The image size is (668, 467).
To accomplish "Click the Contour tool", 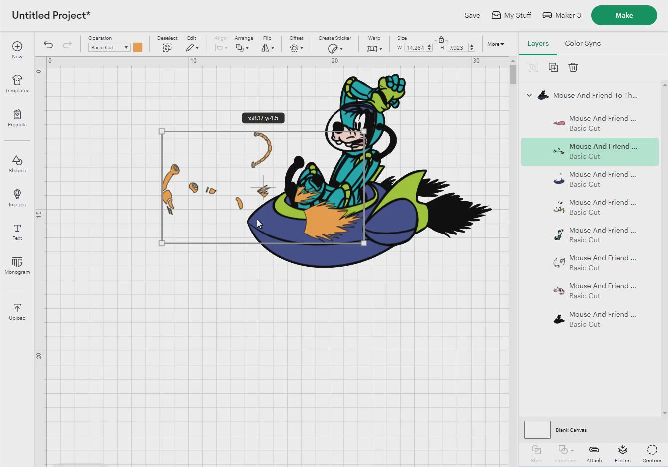I will click(x=652, y=453).
